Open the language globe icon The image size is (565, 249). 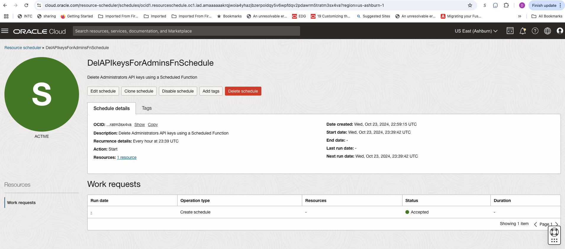click(x=547, y=31)
